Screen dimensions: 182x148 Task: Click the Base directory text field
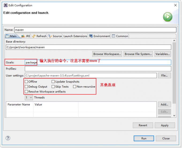[x=88, y=47]
